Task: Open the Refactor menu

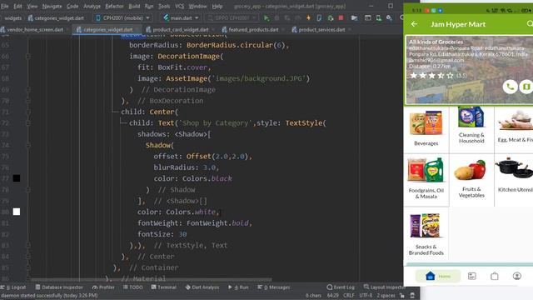Action: [114, 6]
